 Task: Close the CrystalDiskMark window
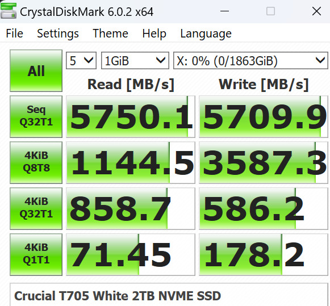point(316,11)
